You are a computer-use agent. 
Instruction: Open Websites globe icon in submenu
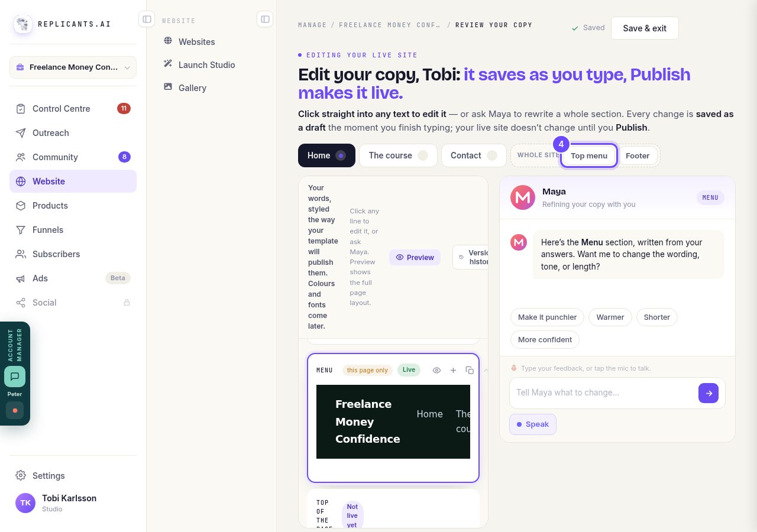tap(168, 41)
